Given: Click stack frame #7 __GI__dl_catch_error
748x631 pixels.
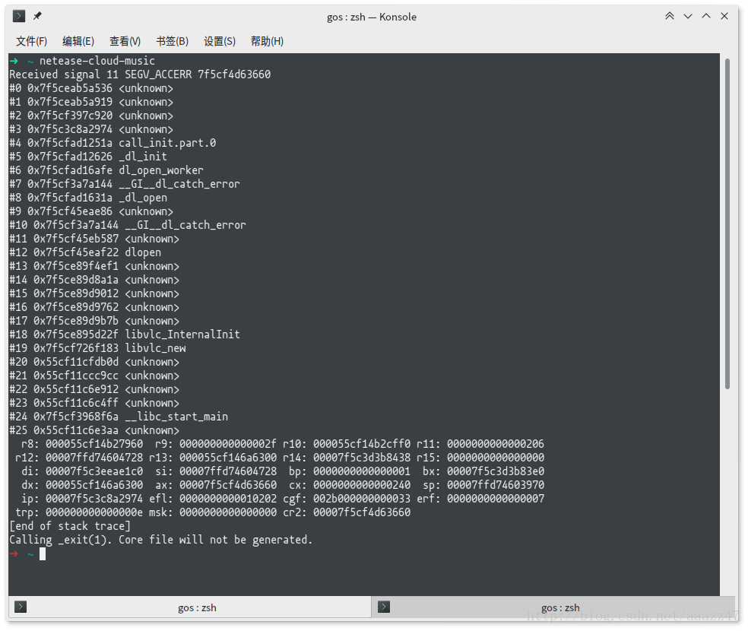Looking at the screenshot, I should [125, 184].
